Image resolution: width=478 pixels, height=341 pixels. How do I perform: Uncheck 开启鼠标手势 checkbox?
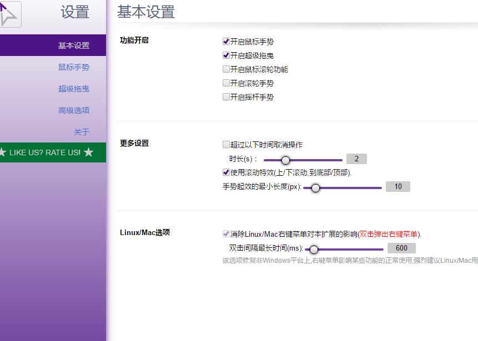(226, 41)
